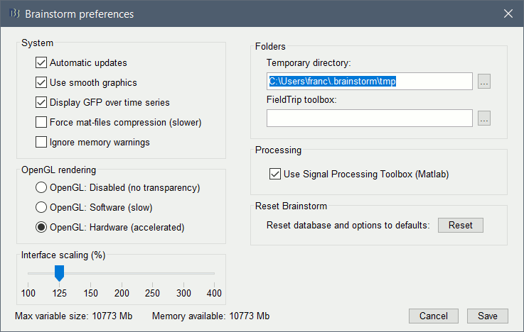Close the Brainstorm preferences window
Viewport: 524px width, 332px height.
(508, 13)
